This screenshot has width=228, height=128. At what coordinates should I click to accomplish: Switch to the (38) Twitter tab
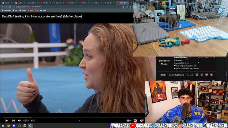pos(58,3)
